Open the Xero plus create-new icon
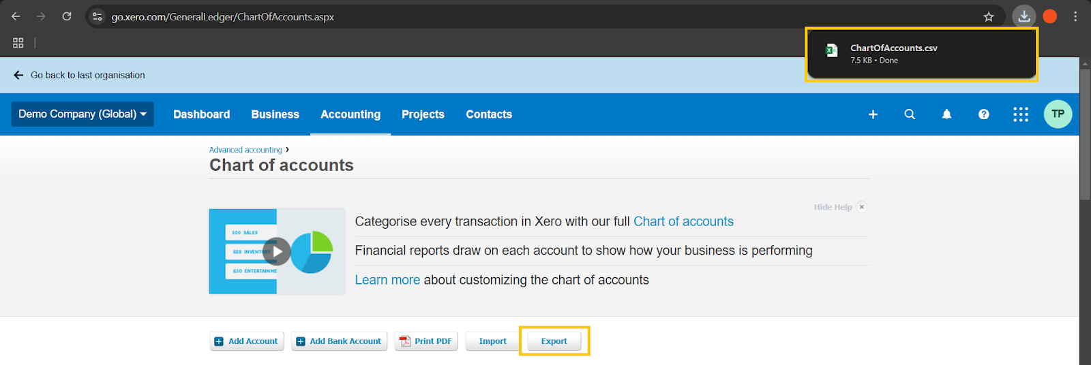This screenshot has height=365, width=1091. tap(873, 114)
